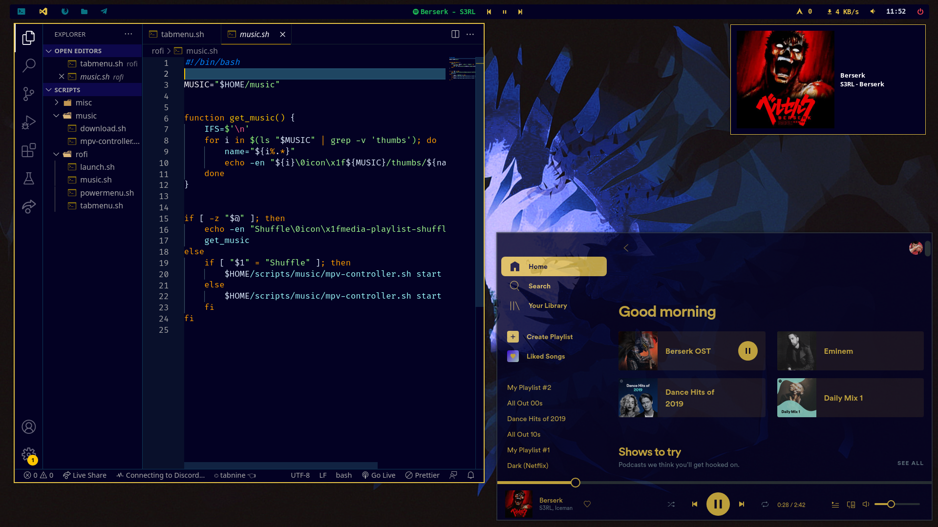Open Run and Debug view
938x527 pixels.
tap(29, 122)
